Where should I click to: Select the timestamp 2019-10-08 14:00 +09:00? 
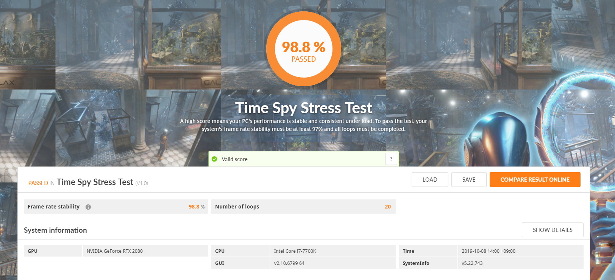click(x=489, y=251)
